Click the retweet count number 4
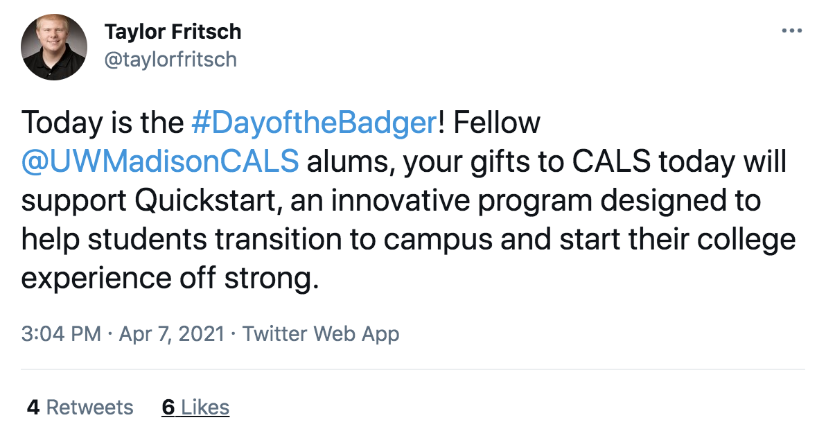The height and width of the screenshot is (438, 826). click(x=33, y=407)
